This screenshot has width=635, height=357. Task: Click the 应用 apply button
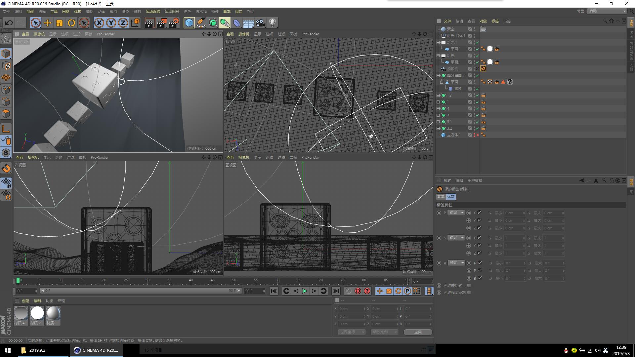pos(418,332)
